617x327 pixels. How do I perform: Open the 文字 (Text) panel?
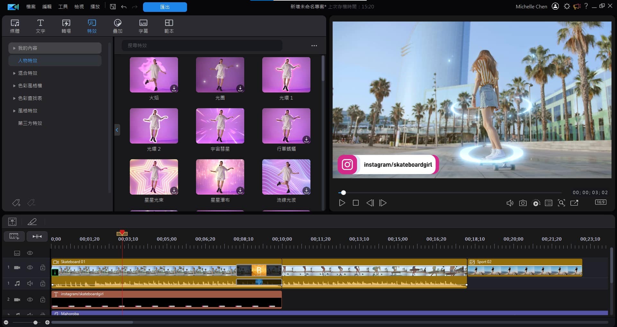(40, 26)
